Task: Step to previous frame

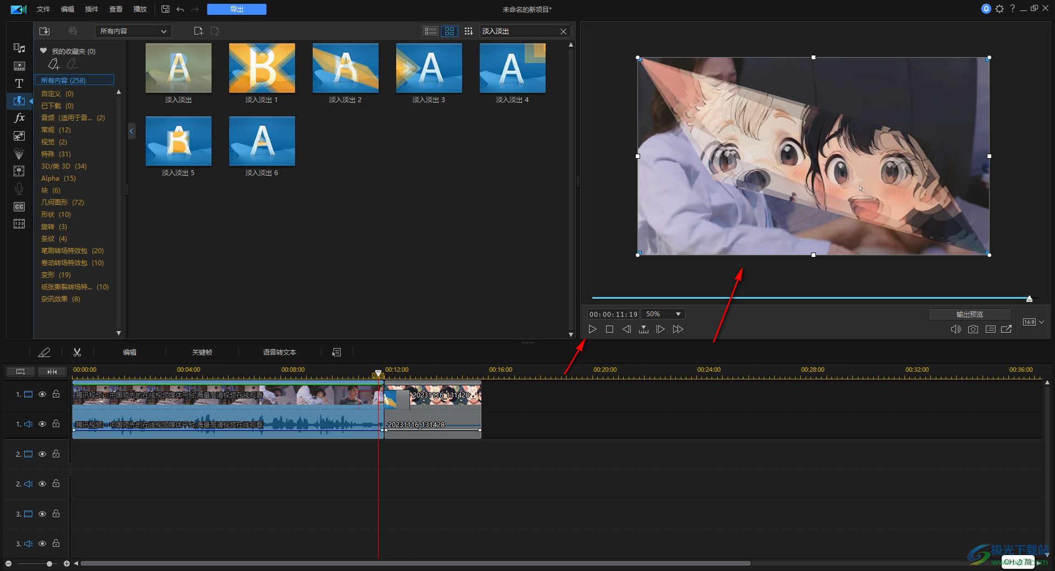Action: [626, 329]
